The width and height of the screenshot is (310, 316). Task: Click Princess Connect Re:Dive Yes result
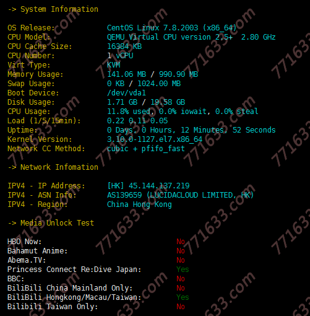point(183,270)
